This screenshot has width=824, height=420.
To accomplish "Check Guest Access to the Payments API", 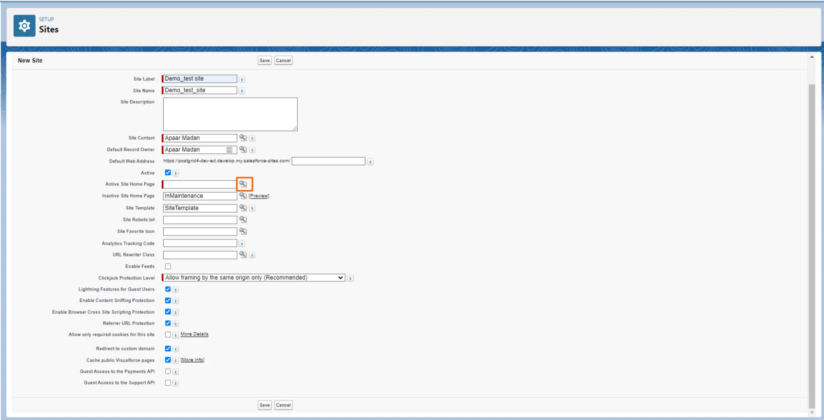I will tap(168, 371).
